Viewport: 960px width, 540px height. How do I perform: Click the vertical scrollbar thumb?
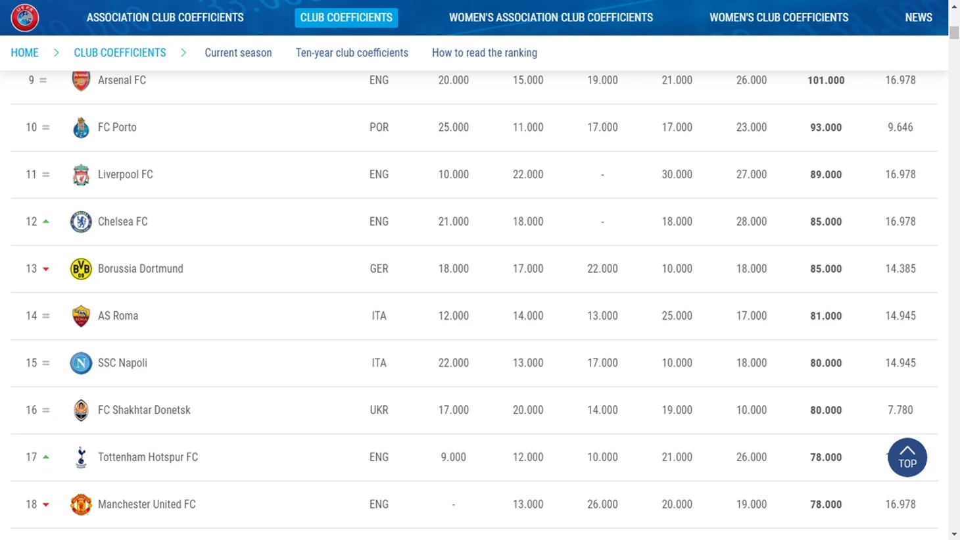pyautogui.click(x=954, y=32)
